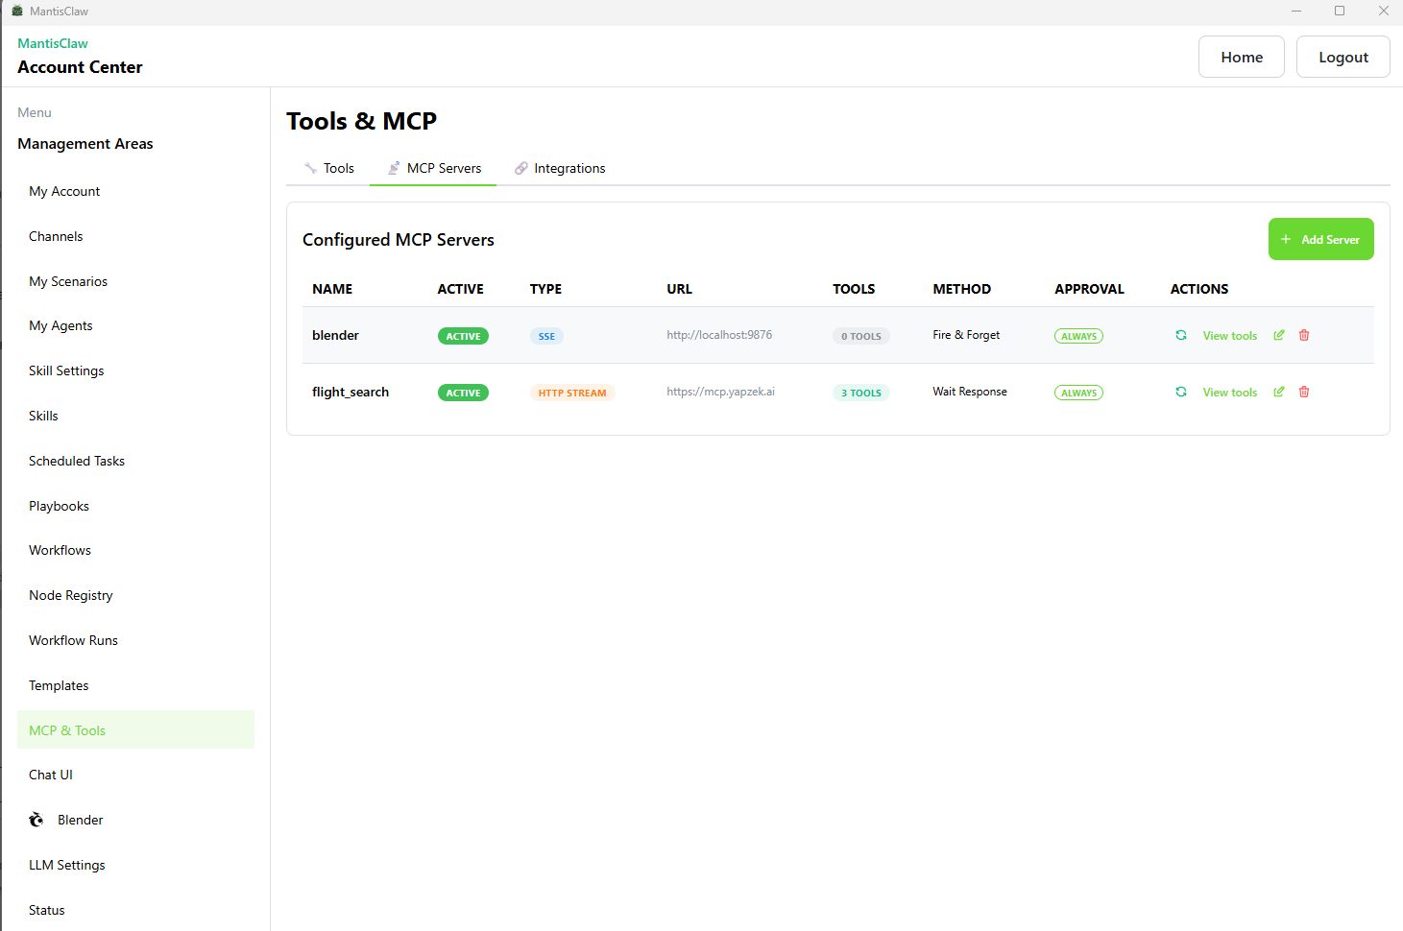The image size is (1403, 931).
Task: Click the wrench icon on the Tools tab
Action: click(x=309, y=167)
